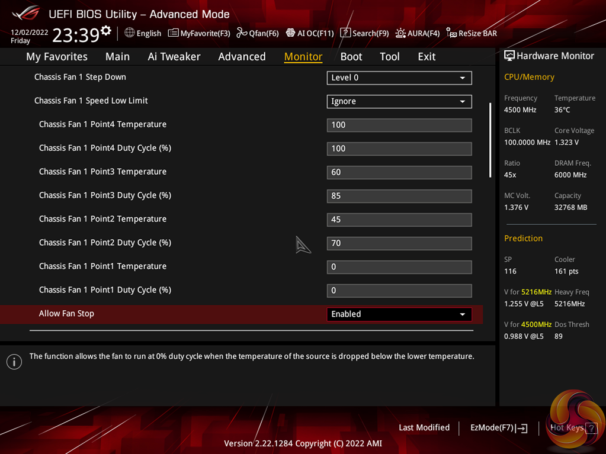Viewport: 606px width, 454px height.
Task: Click the 4500 MHz frequency value
Action: (520, 110)
